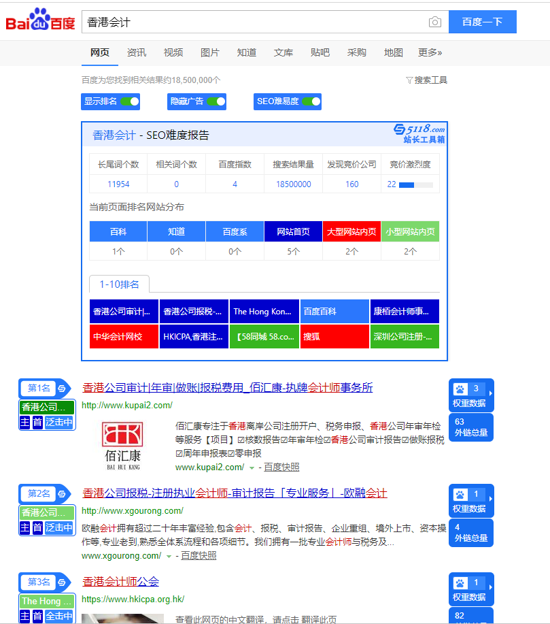Click the 5118 icon beside 第3名 badge
The image size is (550, 624).
[x=62, y=582]
